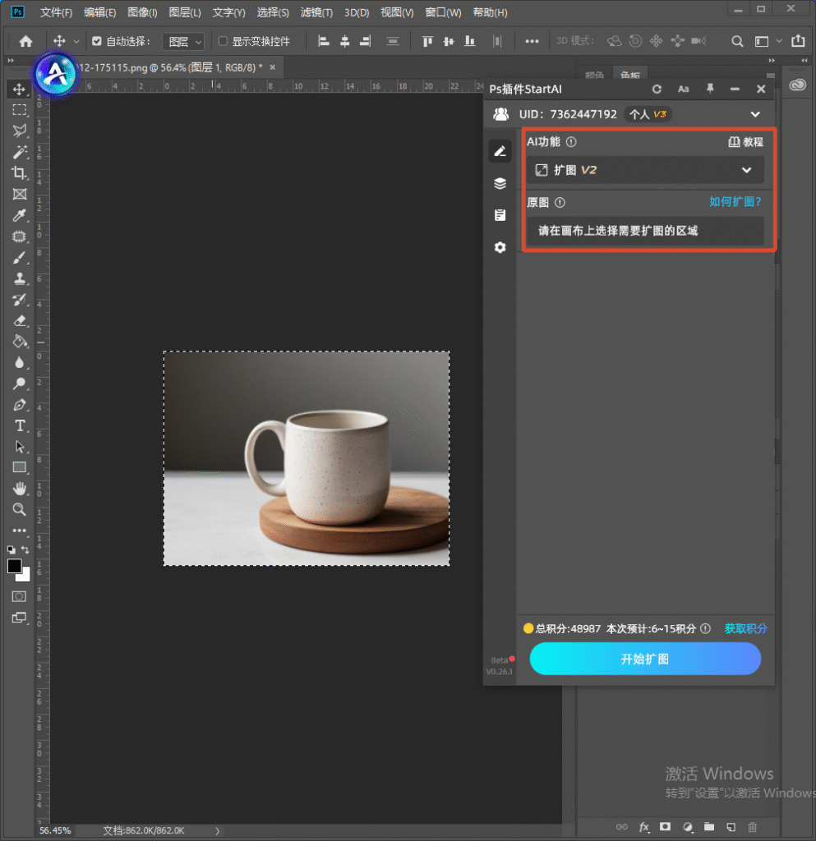This screenshot has height=841, width=816.
Task: Open the 窗口(W) menu
Action: [x=443, y=12]
